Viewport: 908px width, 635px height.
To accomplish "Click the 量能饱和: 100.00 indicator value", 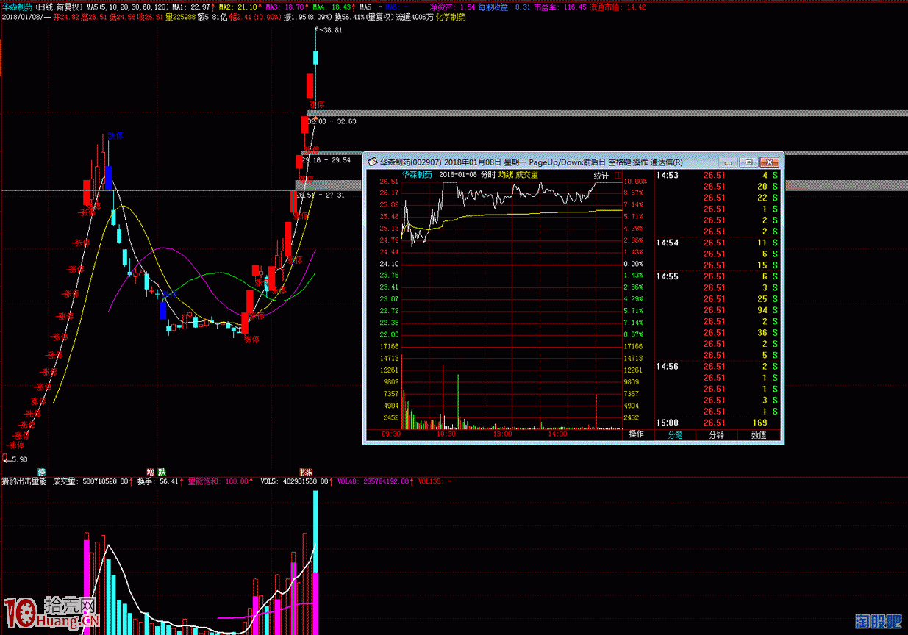I will 220,481.
